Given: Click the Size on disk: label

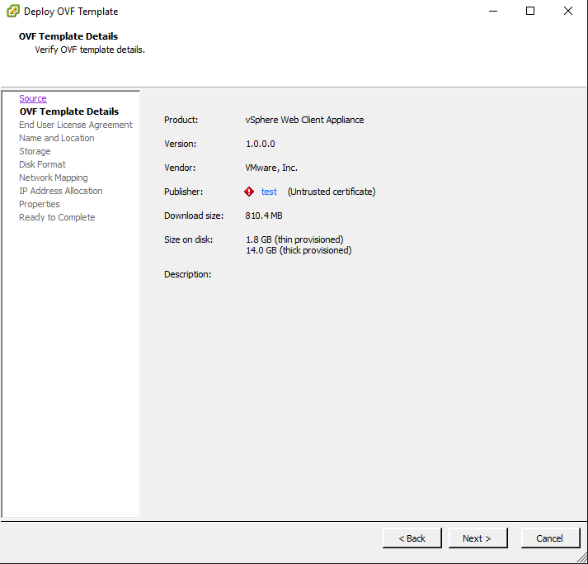Looking at the screenshot, I should pyautogui.click(x=188, y=239).
